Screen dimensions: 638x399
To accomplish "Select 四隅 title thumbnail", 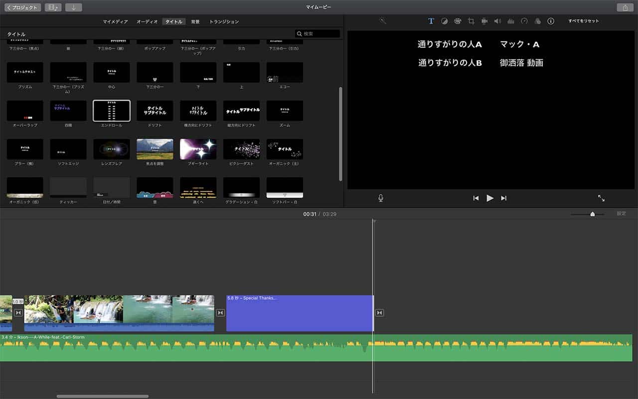I will [68, 111].
